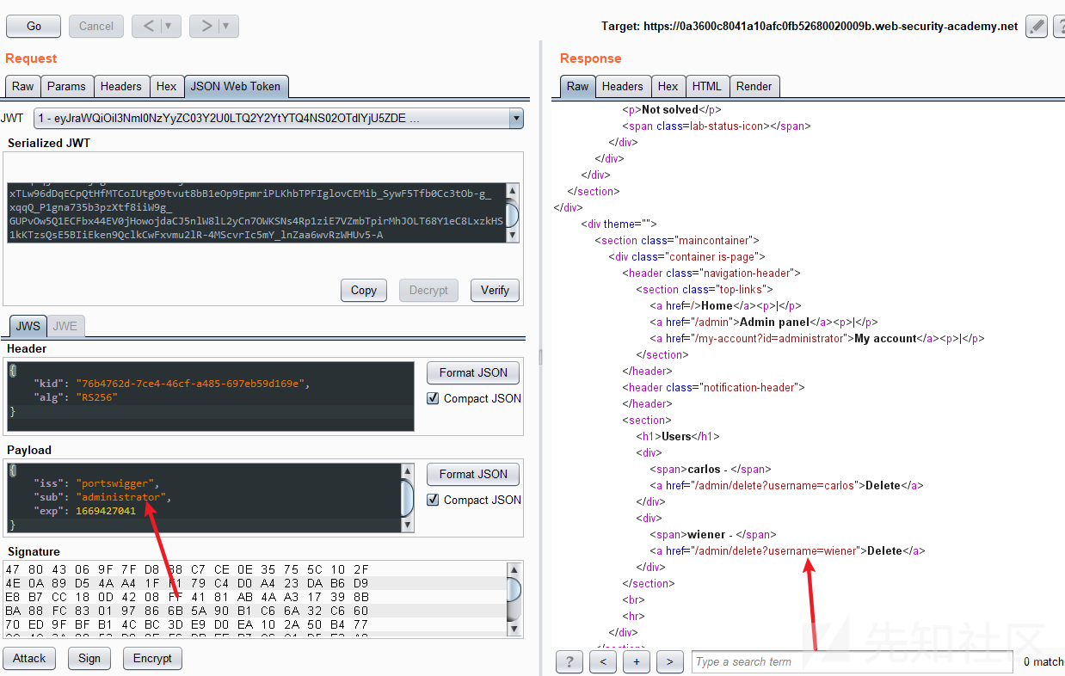The width and height of the screenshot is (1065, 676).
Task: Open the response Headers tab
Action: pyautogui.click(x=622, y=86)
